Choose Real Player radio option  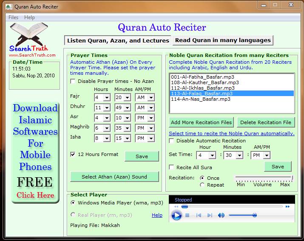tap(73, 215)
